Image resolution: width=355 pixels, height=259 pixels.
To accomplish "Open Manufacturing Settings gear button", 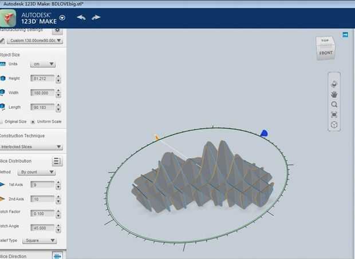I will pos(57,30).
